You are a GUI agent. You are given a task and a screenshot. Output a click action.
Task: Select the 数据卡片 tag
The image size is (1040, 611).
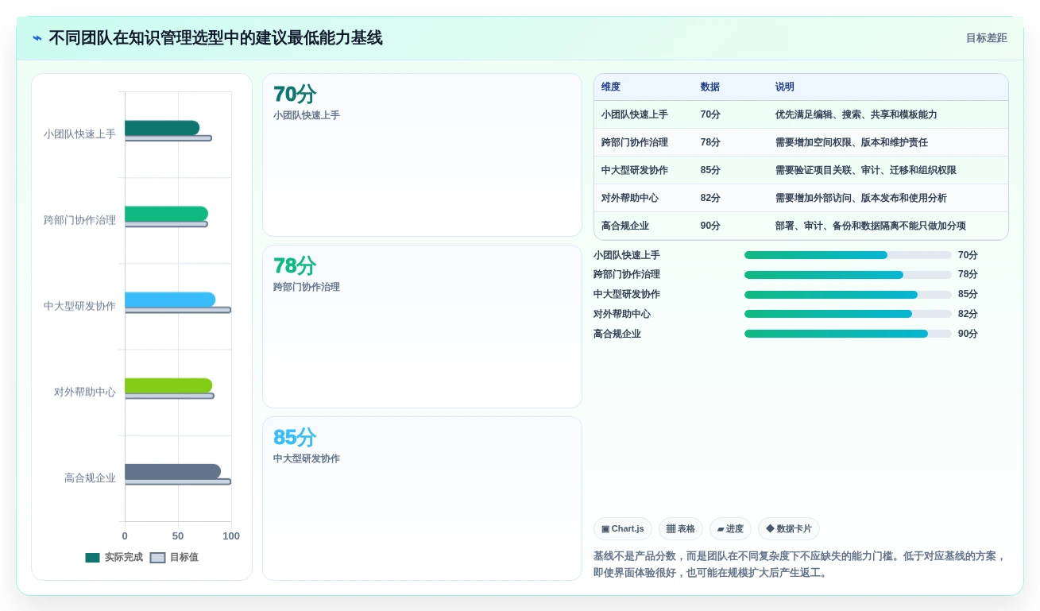[x=789, y=529]
